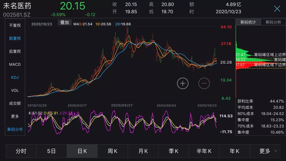Zoom in chart with plus icon
The width and height of the screenshot is (286, 161).
point(183,83)
